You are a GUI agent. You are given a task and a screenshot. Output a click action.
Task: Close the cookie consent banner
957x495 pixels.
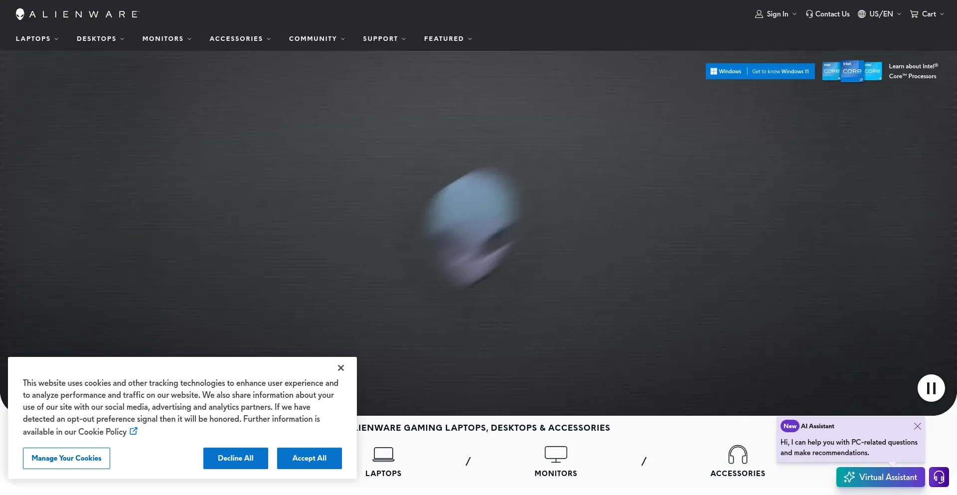(x=341, y=368)
